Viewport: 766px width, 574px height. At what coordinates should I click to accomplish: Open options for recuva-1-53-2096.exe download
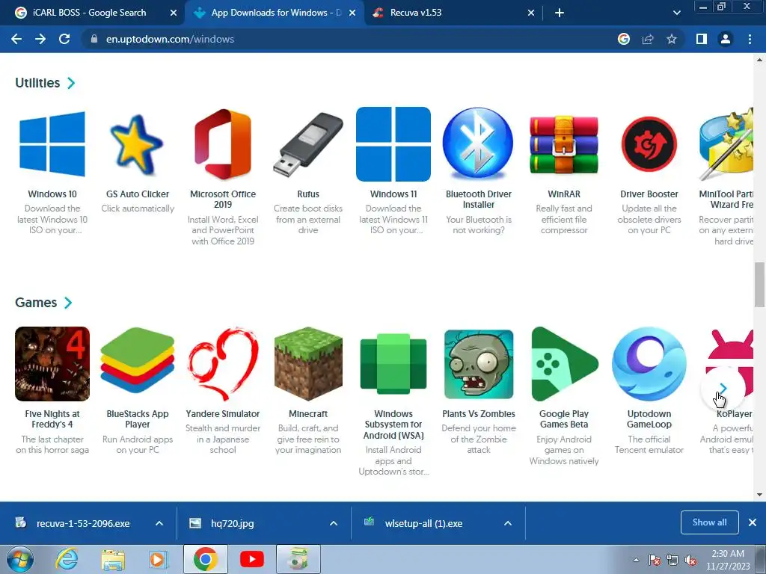tap(159, 523)
